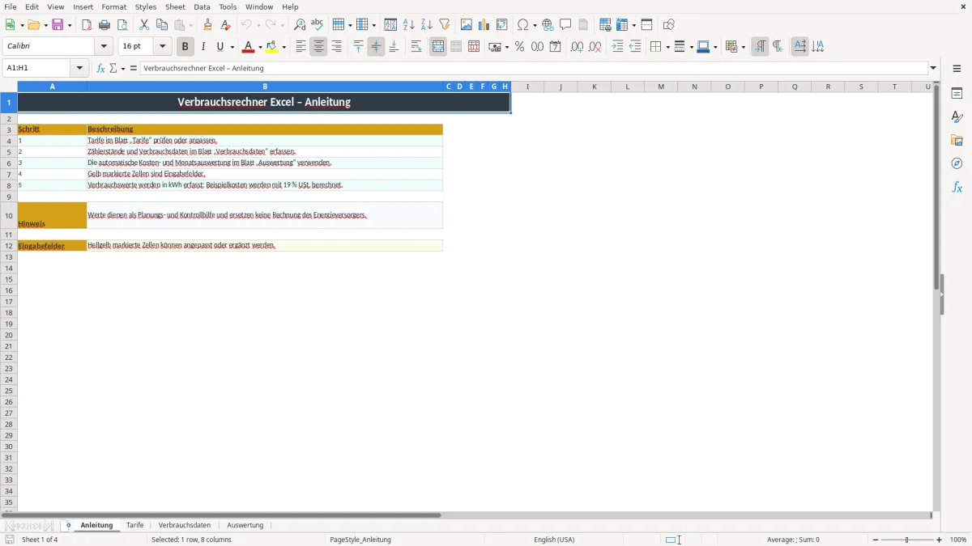Toggle Italic formatting
The image size is (972, 546).
pos(203,47)
